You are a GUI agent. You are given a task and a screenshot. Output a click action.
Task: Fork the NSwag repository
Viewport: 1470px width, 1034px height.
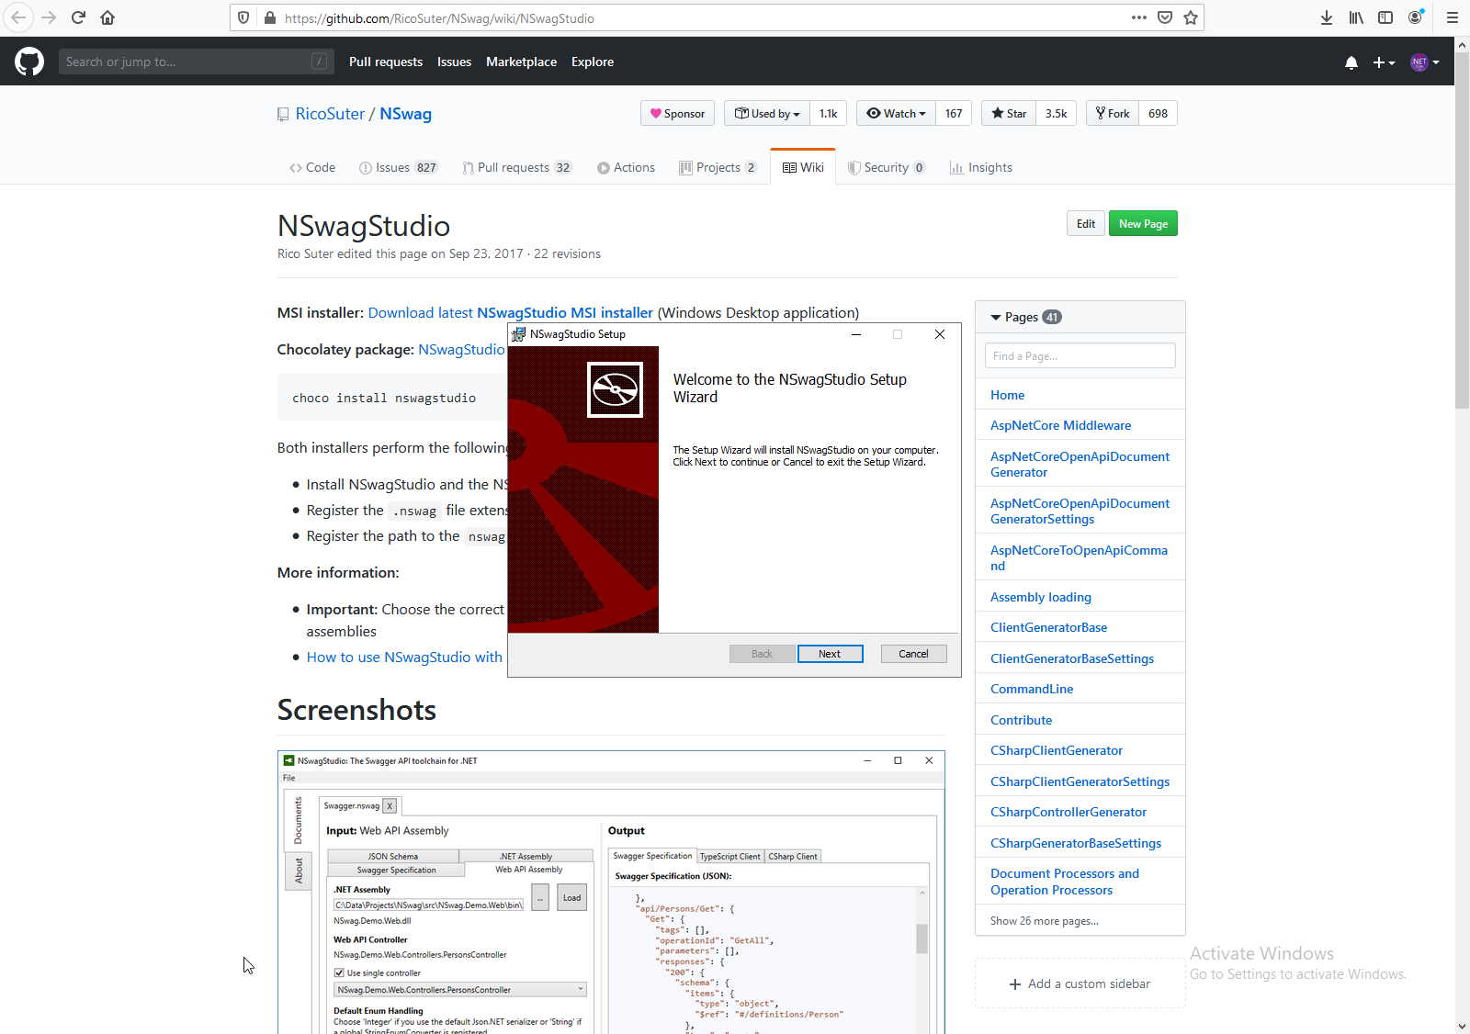1113,114
